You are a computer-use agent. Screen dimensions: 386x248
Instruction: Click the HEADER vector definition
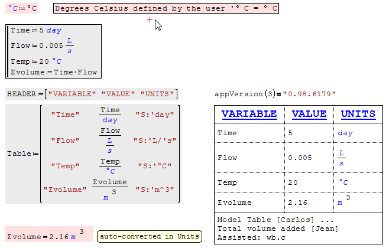[x=92, y=94]
